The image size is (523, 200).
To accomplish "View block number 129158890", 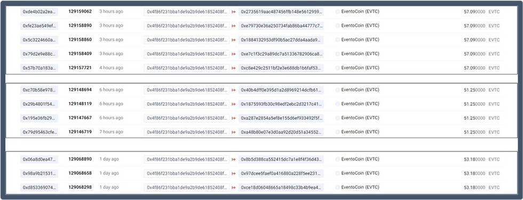I will tap(80, 26).
